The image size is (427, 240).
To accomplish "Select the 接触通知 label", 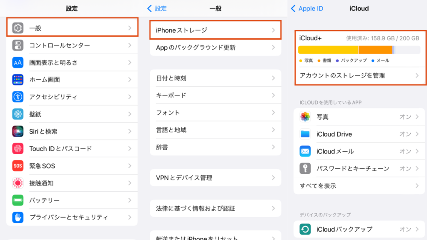I will click(41, 183).
